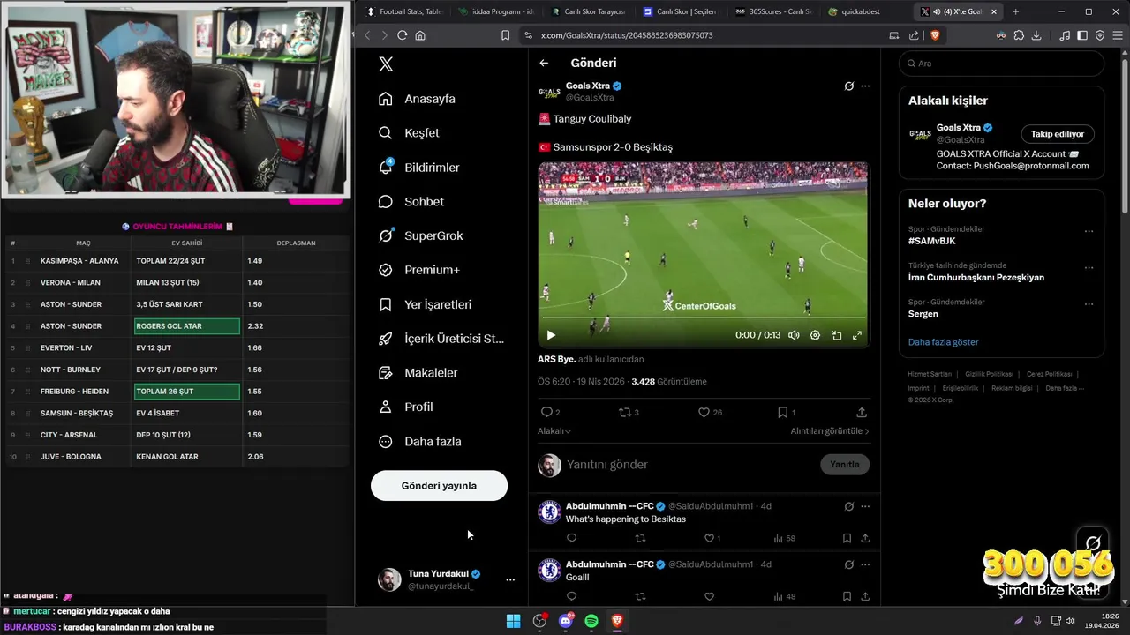
Task: Click the browser home button
Action: tap(420, 35)
